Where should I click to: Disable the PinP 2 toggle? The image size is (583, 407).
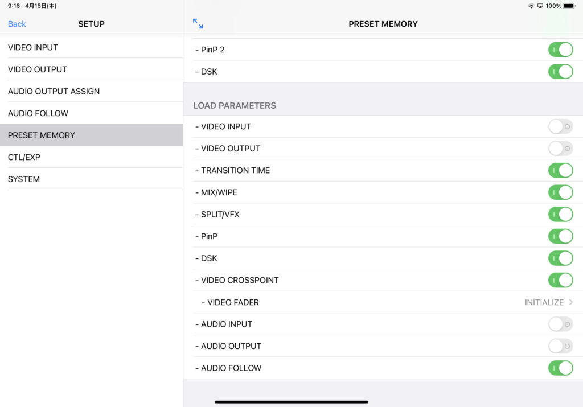click(560, 50)
